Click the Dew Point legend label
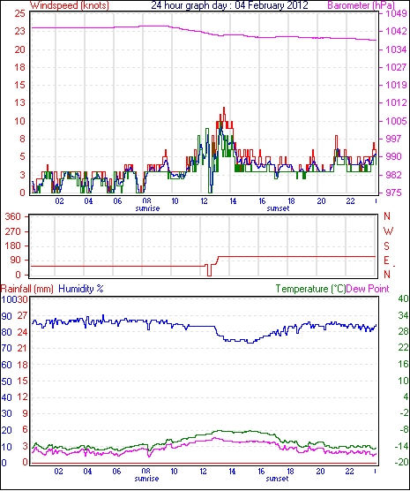410x491 pixels. (x=368, y=289)
